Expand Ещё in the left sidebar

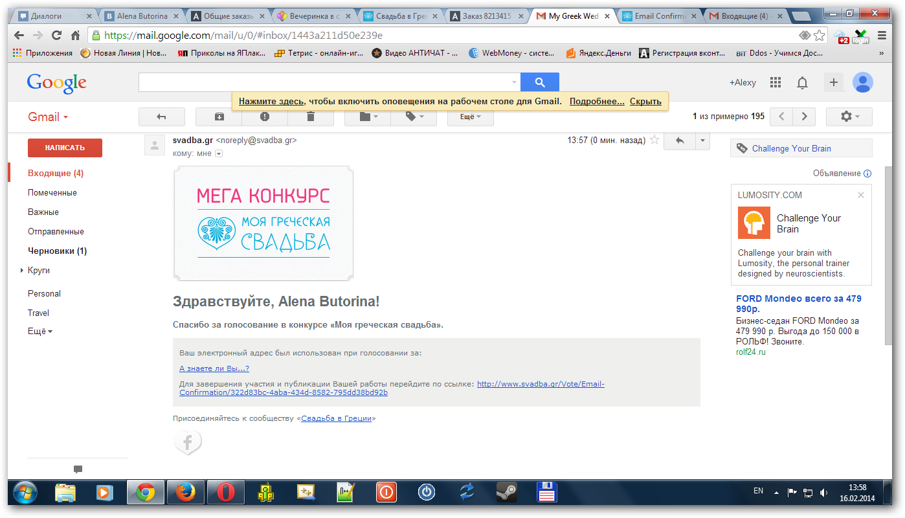[x=40, y=331]
